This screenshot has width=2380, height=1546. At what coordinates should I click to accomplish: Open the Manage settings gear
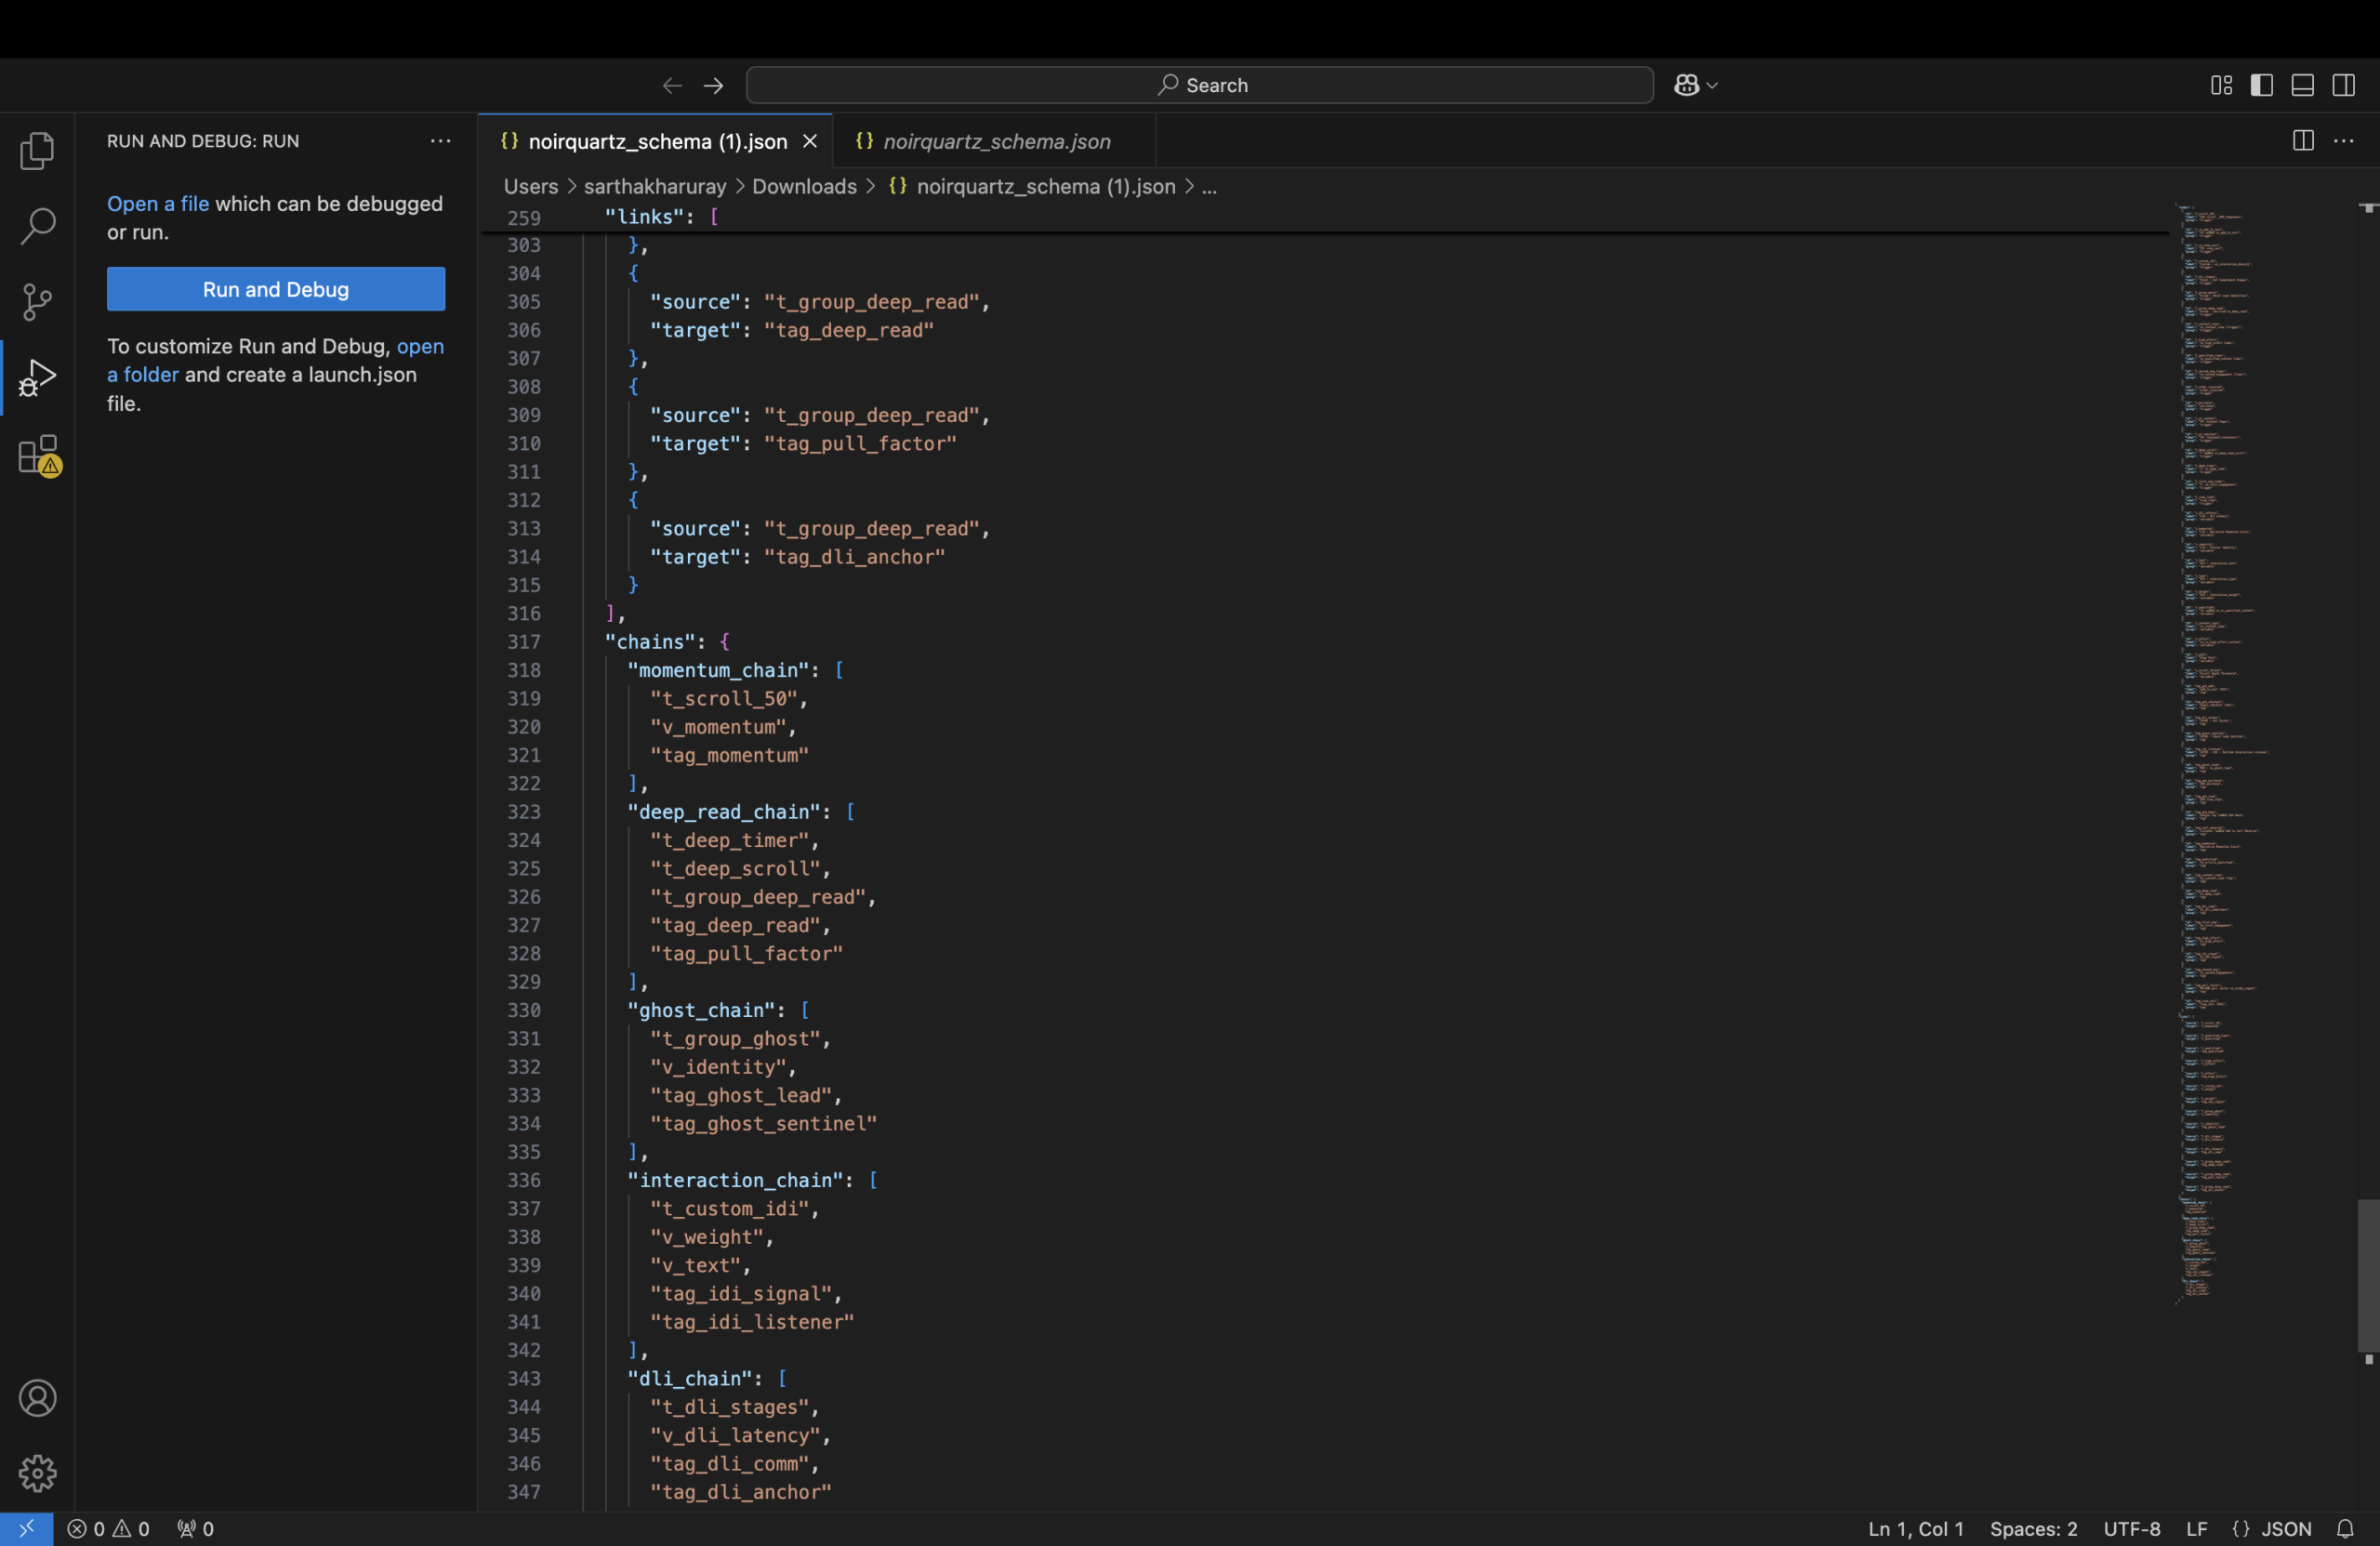click(37, 1472)
